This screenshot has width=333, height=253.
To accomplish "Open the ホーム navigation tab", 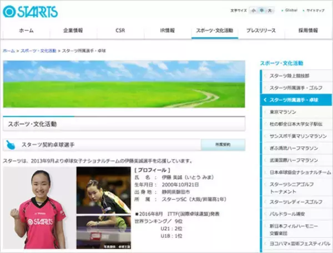I will (x=26, y=31).
